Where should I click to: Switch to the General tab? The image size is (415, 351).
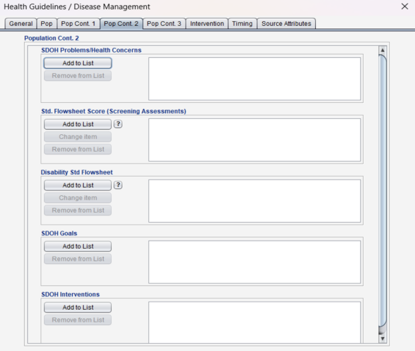tap(21, 24)
